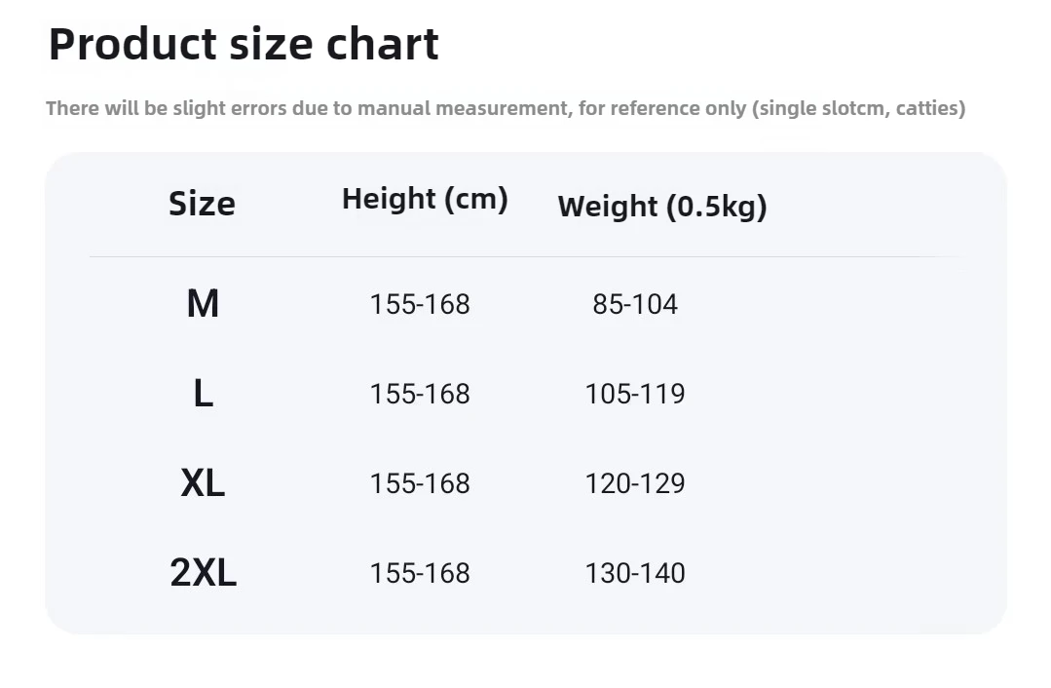Select the 85-104 weight value
Image resolution: width=1051 pixels, height=688 pixels.
tap(635, 305)
